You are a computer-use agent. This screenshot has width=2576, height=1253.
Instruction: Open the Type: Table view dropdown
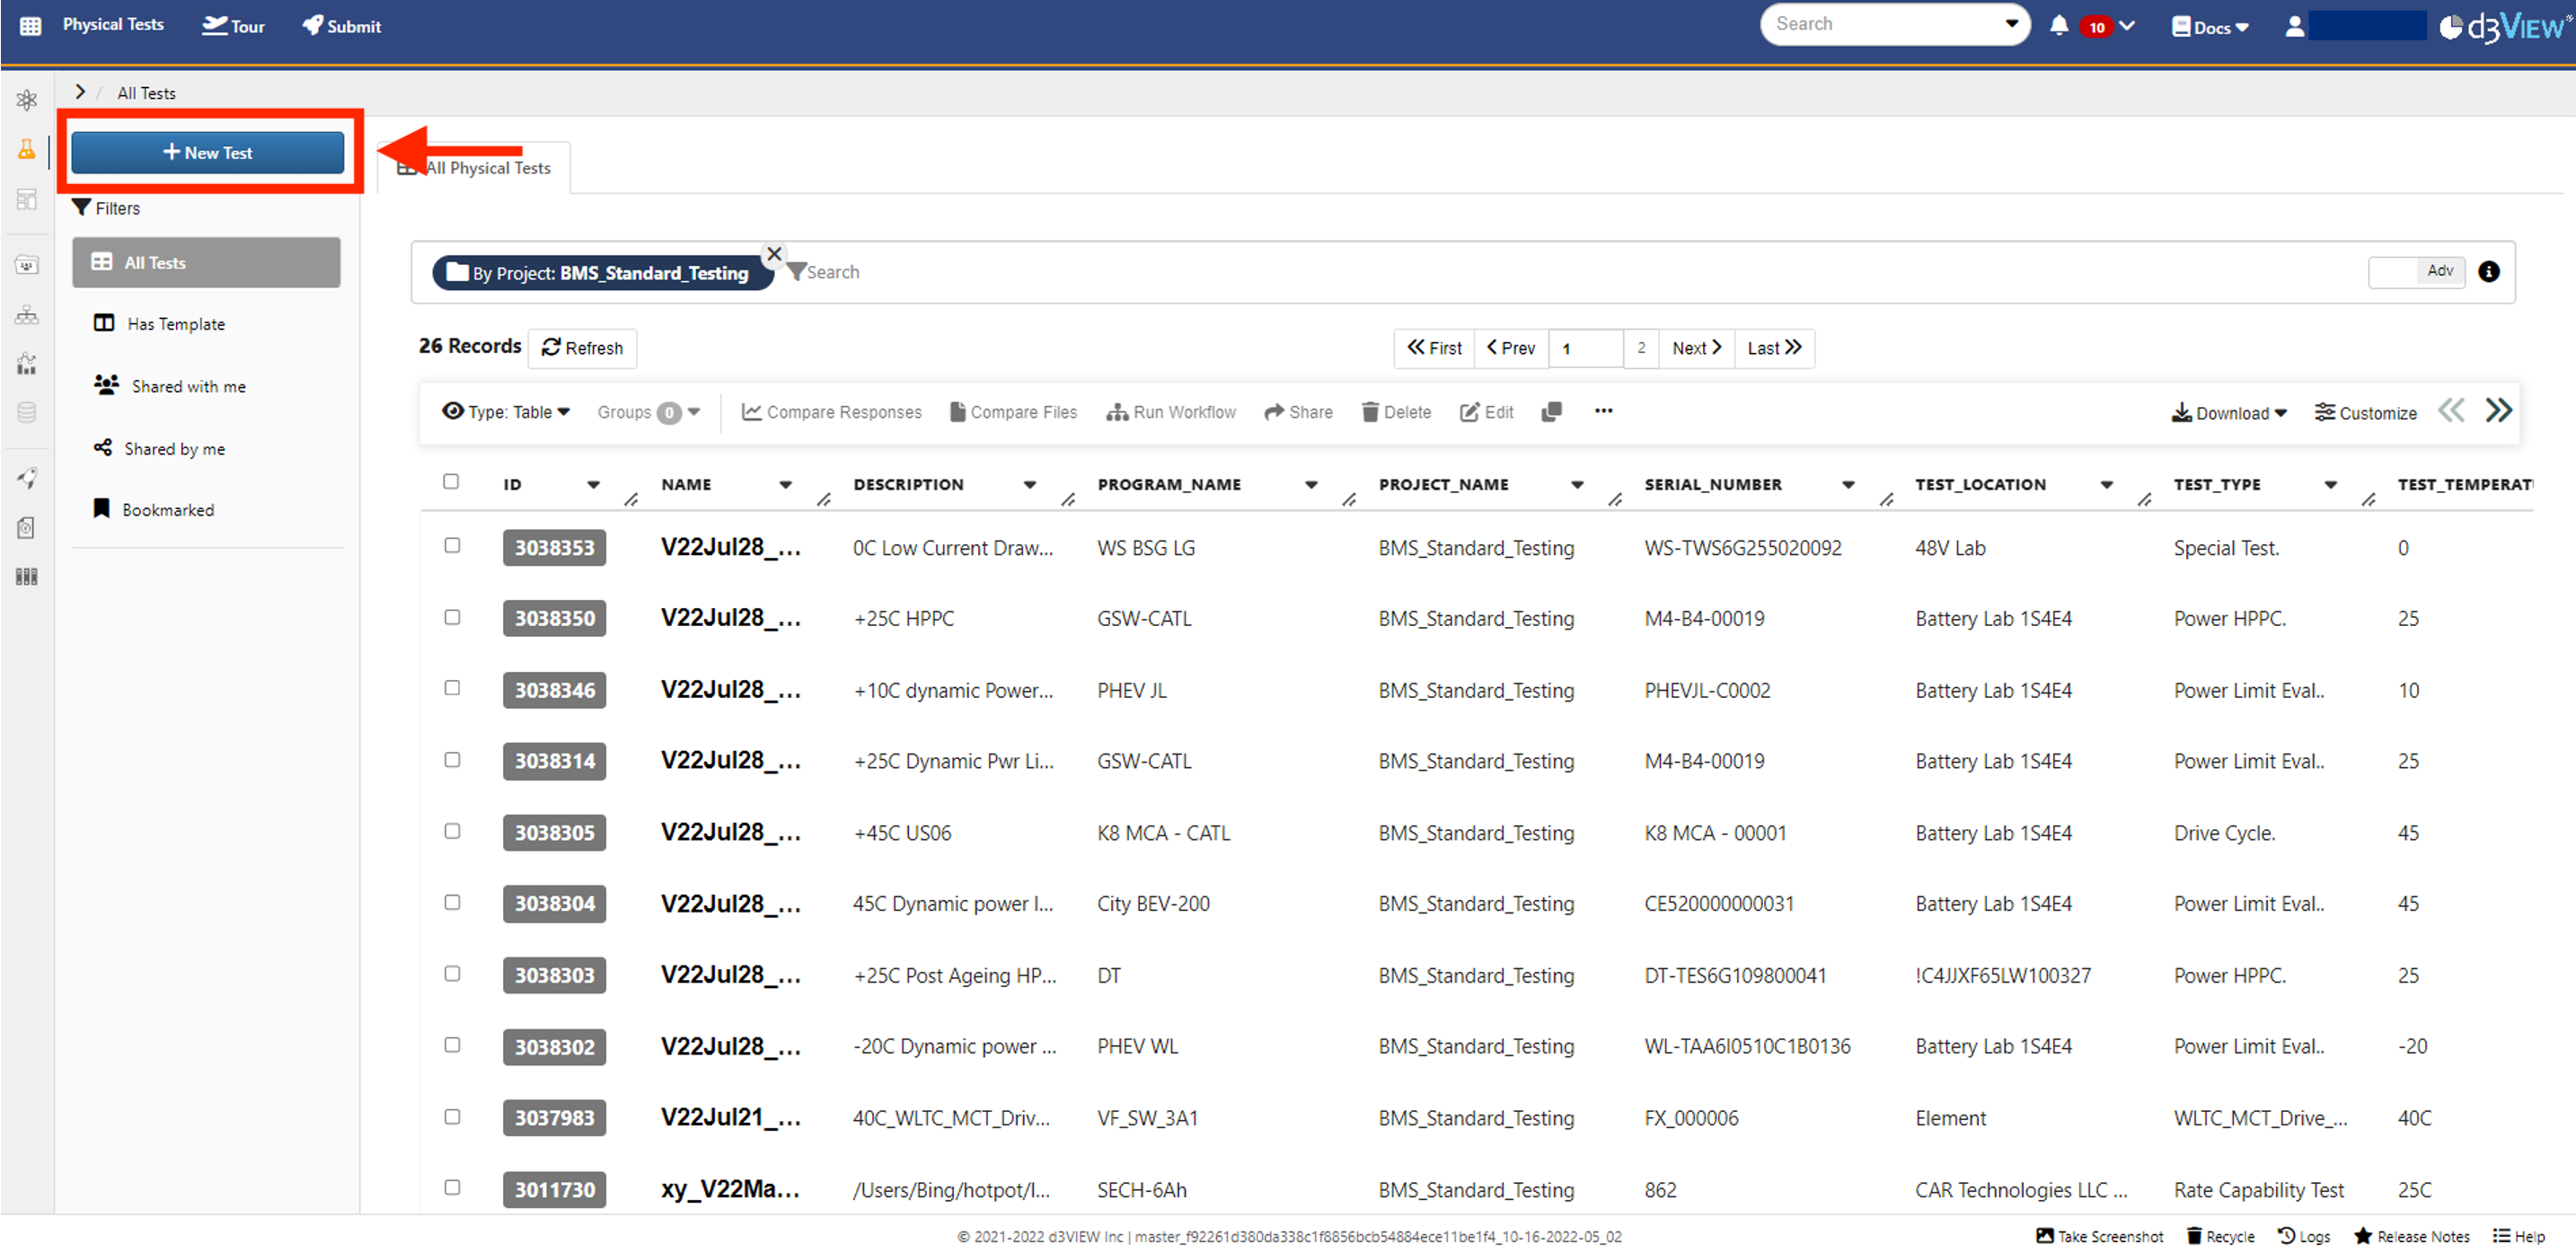click(506, 412)
